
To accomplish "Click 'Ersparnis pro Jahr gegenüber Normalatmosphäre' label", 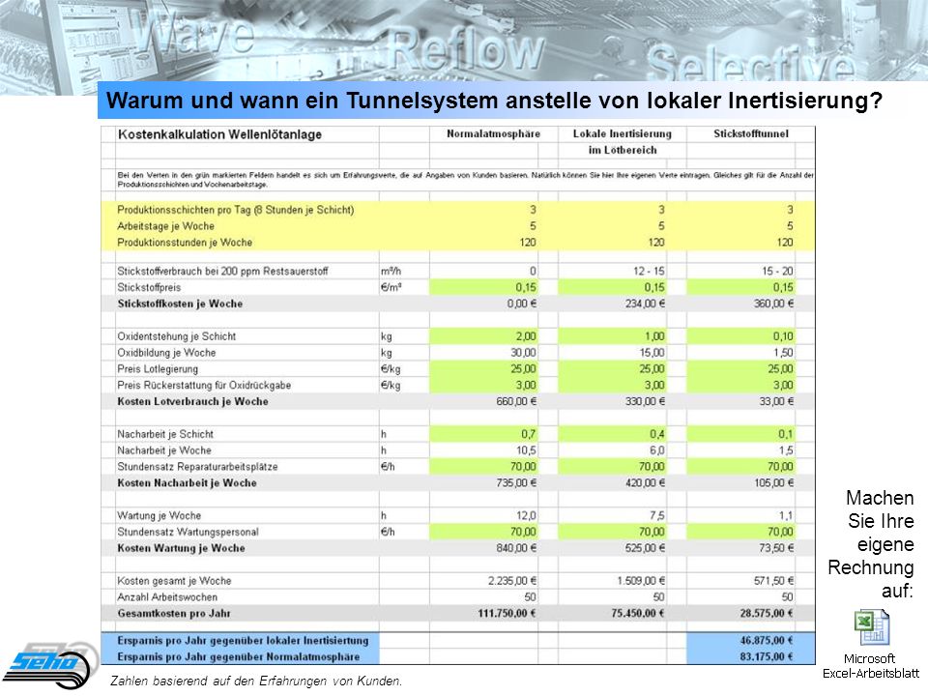I will point(239,656).
